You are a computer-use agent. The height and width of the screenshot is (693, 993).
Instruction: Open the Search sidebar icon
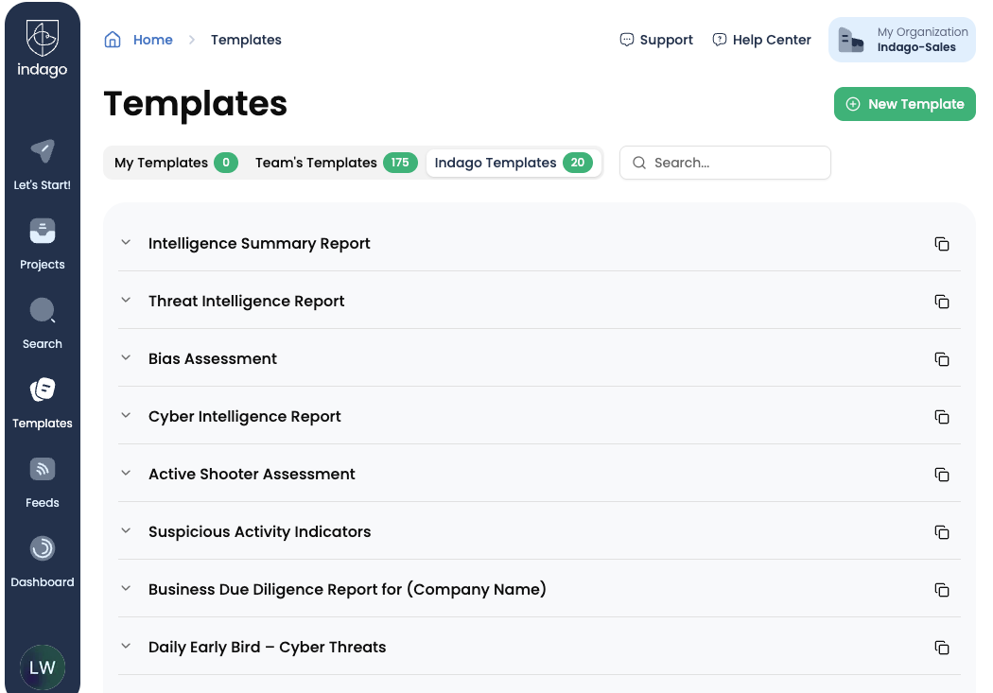click(43, 311)
